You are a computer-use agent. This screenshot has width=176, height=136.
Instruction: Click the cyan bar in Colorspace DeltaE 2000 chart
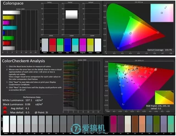click(x=10, y=28)
